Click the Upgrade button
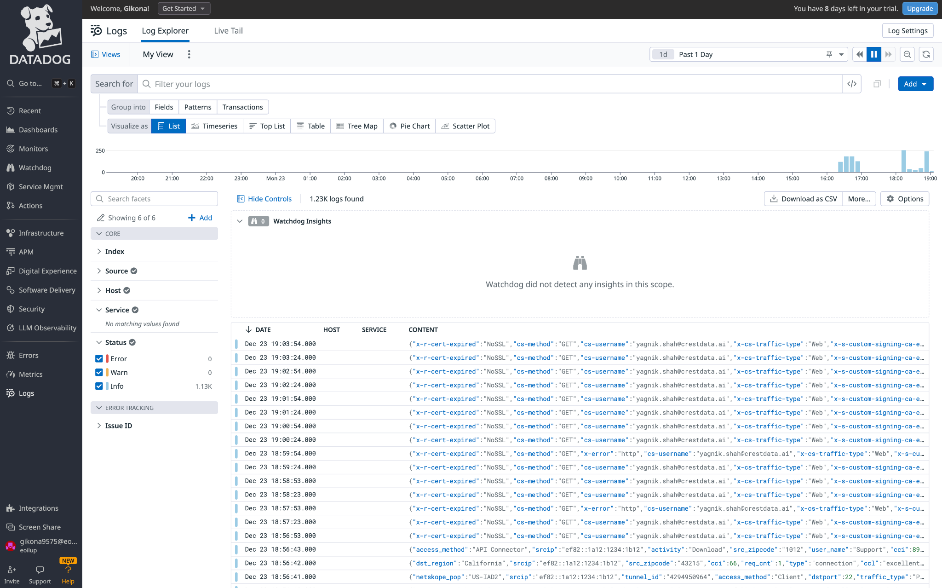942x588 pixels. click(920, 8)
